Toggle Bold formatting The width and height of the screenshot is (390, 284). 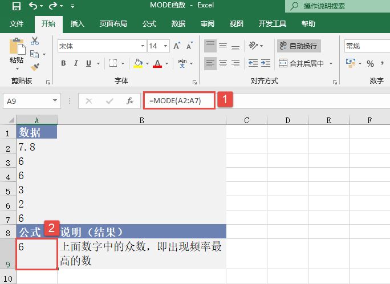[x=64, y=63]
